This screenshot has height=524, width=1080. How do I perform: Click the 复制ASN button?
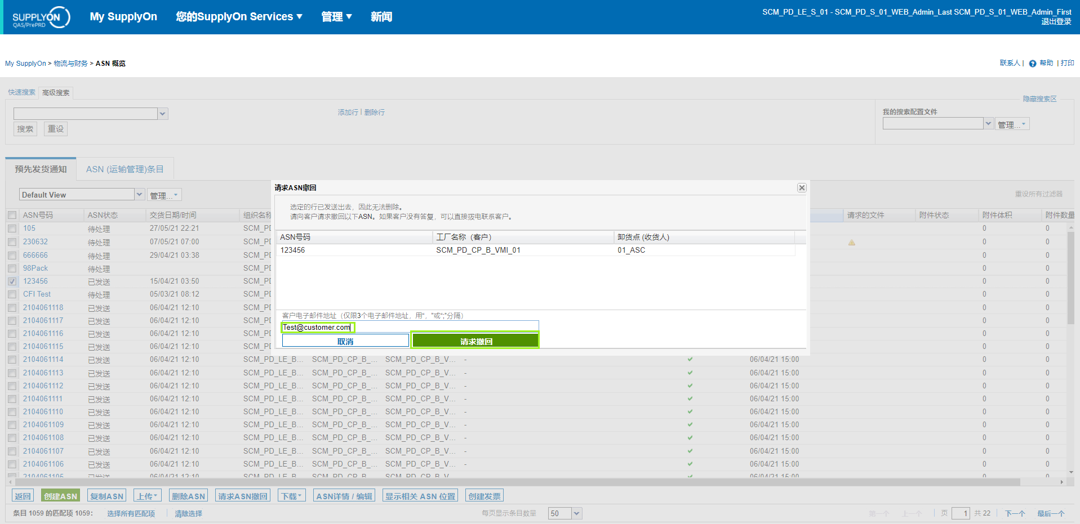(x=106, y=496)
